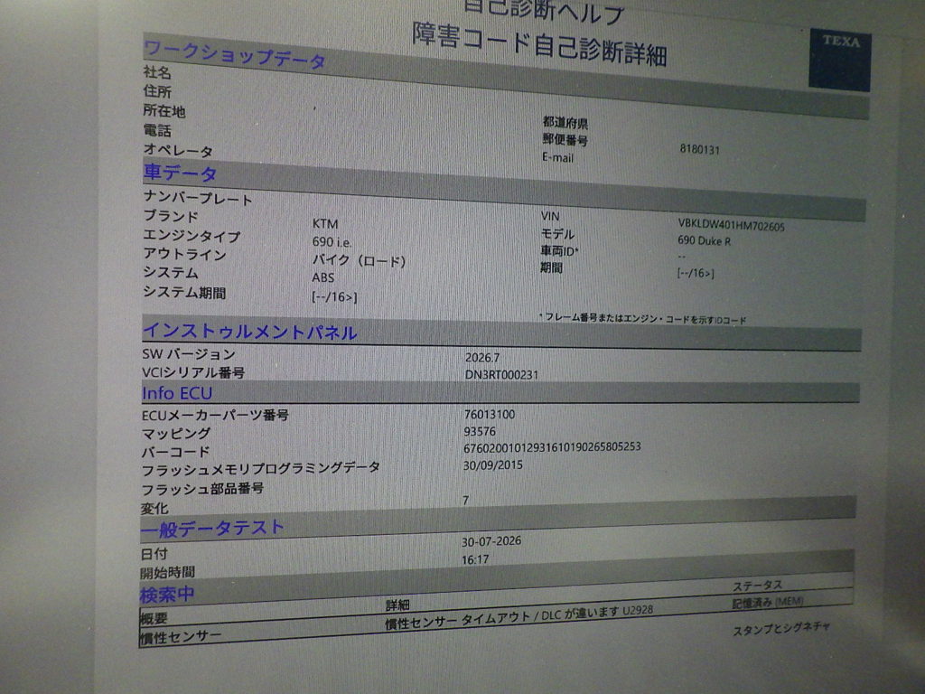Click the 詳細 column header
The height and width of the screenshot is (694, 925).
pos(397,605)
